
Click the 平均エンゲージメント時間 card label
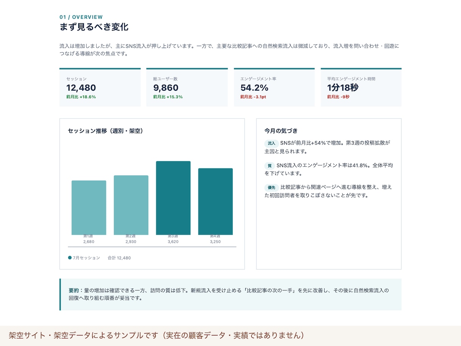click(351, 79)
